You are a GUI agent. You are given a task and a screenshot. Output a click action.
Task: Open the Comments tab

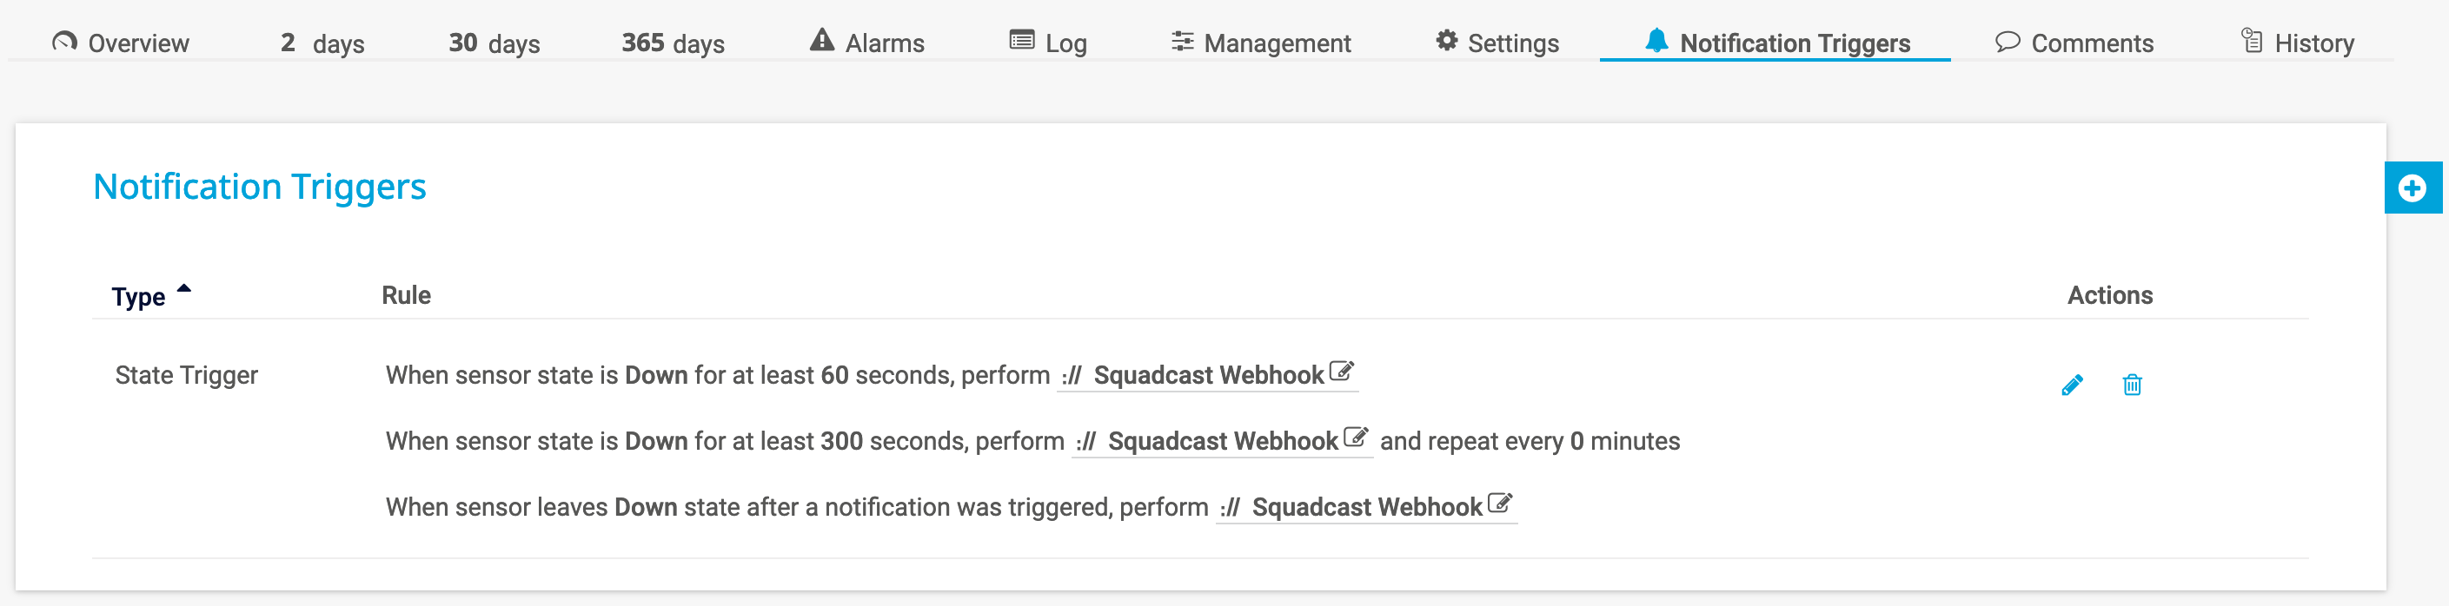coord(2074,43)
